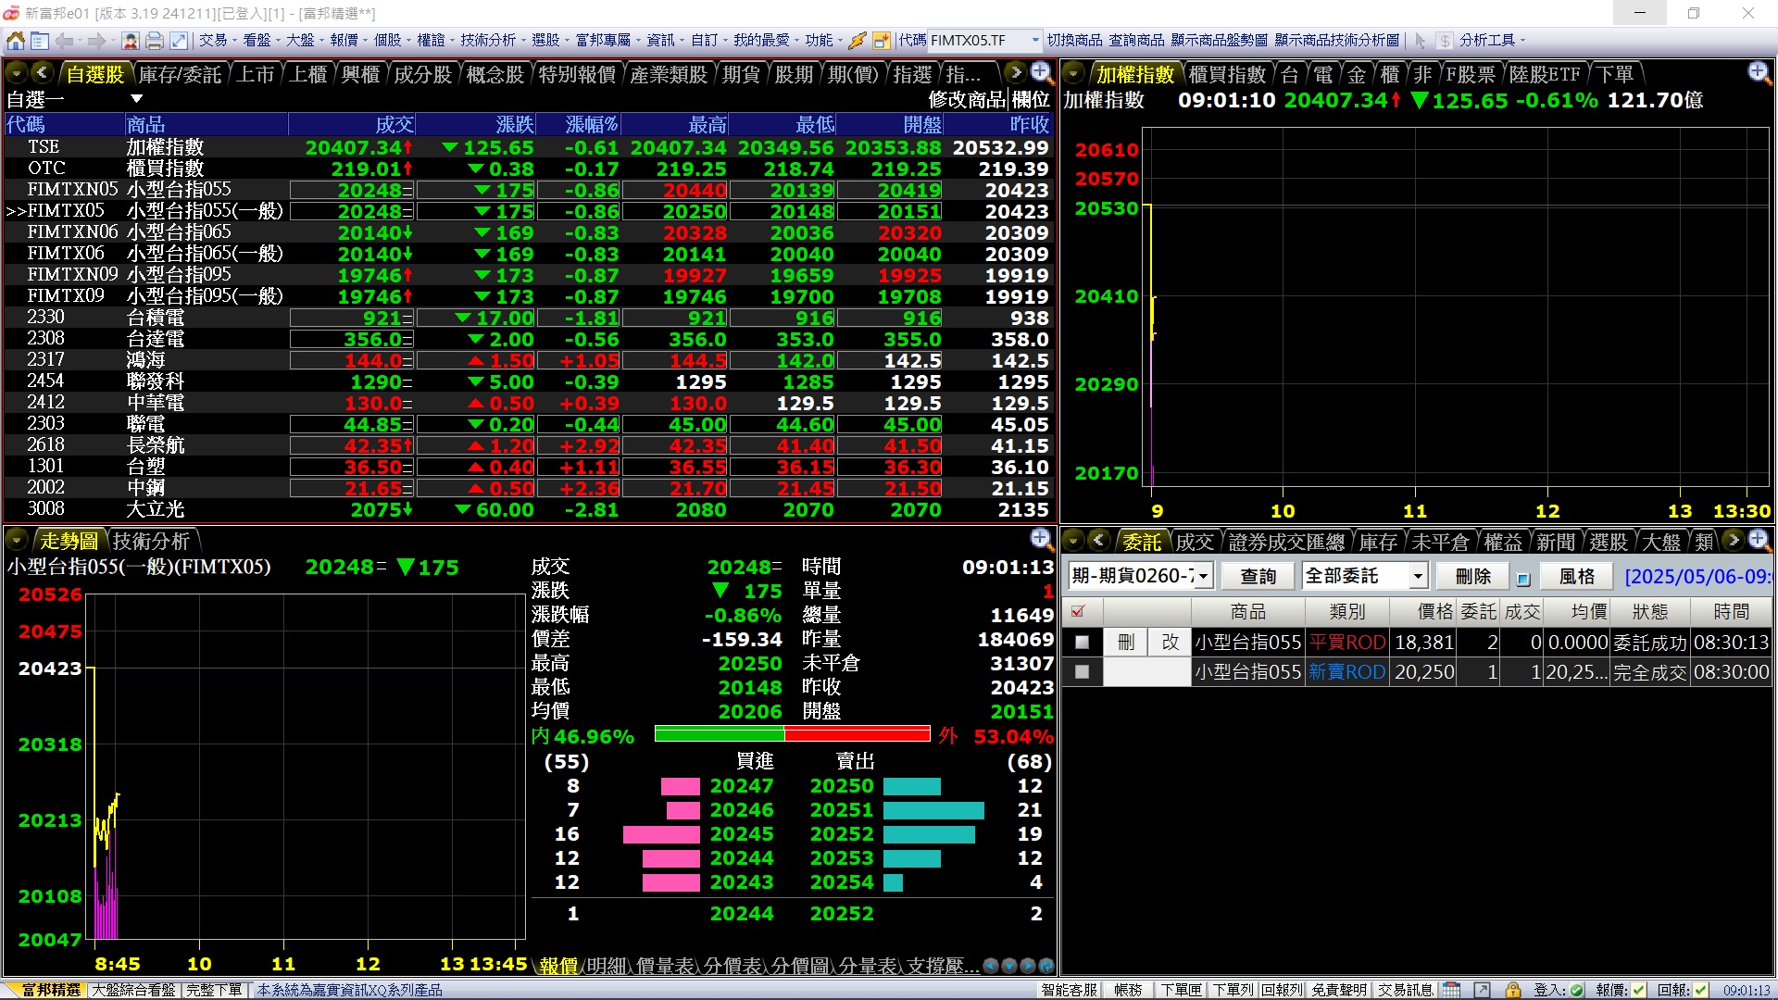Toggle the small blue box beside 刪除
1778x1000 pixels.
tap(1523, 579)
